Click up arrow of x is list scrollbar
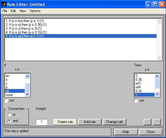The width and height of the screenshot is (166, 138). (27, 76)
